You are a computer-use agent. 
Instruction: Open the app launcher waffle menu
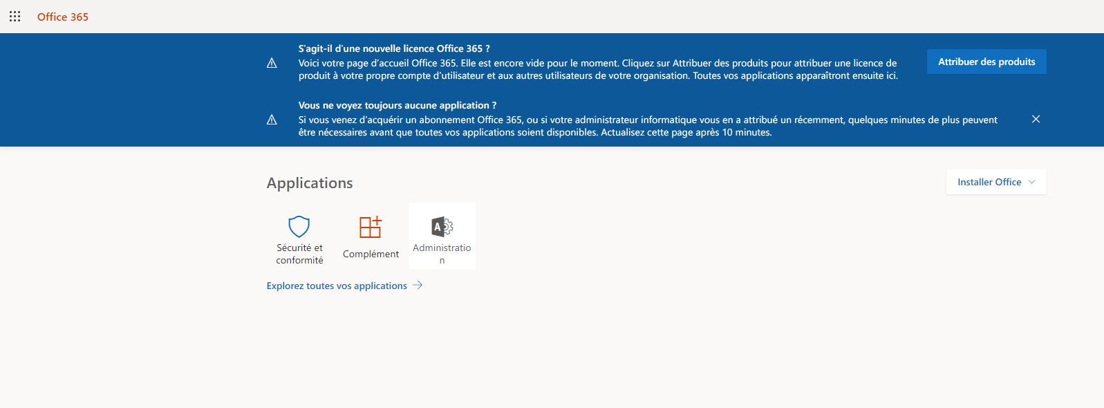(x=15, y=17)
